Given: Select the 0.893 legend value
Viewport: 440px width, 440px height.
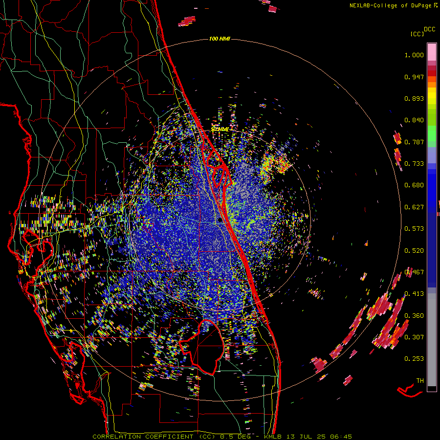Looking at the screenshot, I should [414, 98].
